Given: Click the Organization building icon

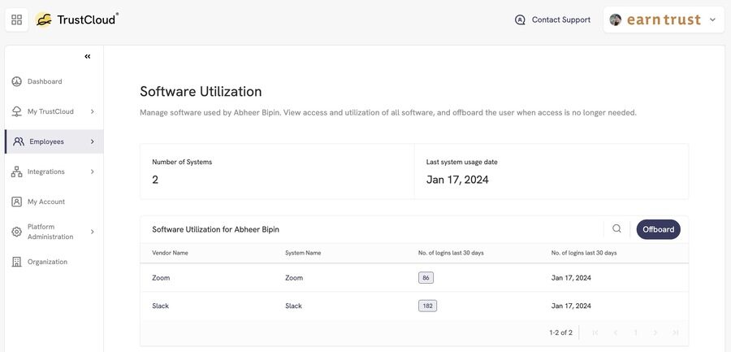Looking at the screenshot, I should [17, 262].
